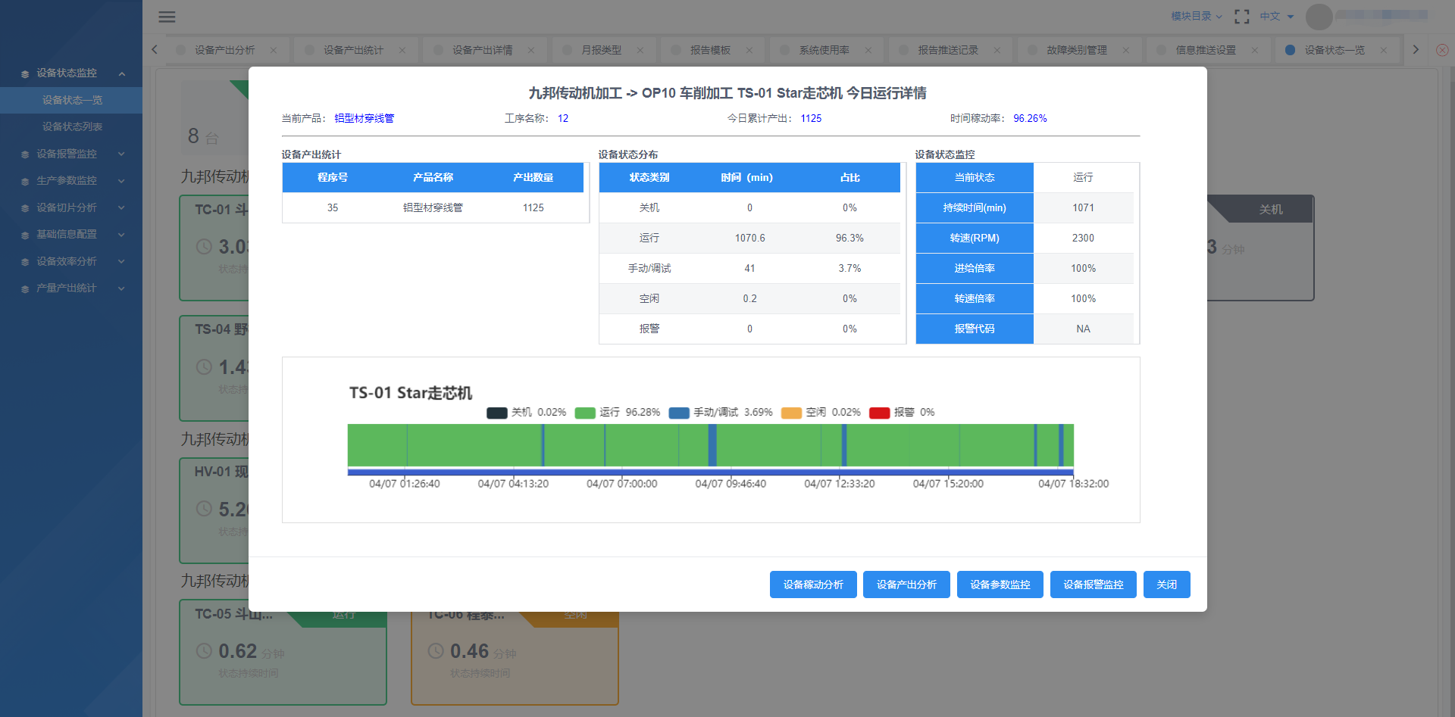Expand 设备报警监控 sidebar group
This screenshot has height=717, width=1455.
point(71,154)
